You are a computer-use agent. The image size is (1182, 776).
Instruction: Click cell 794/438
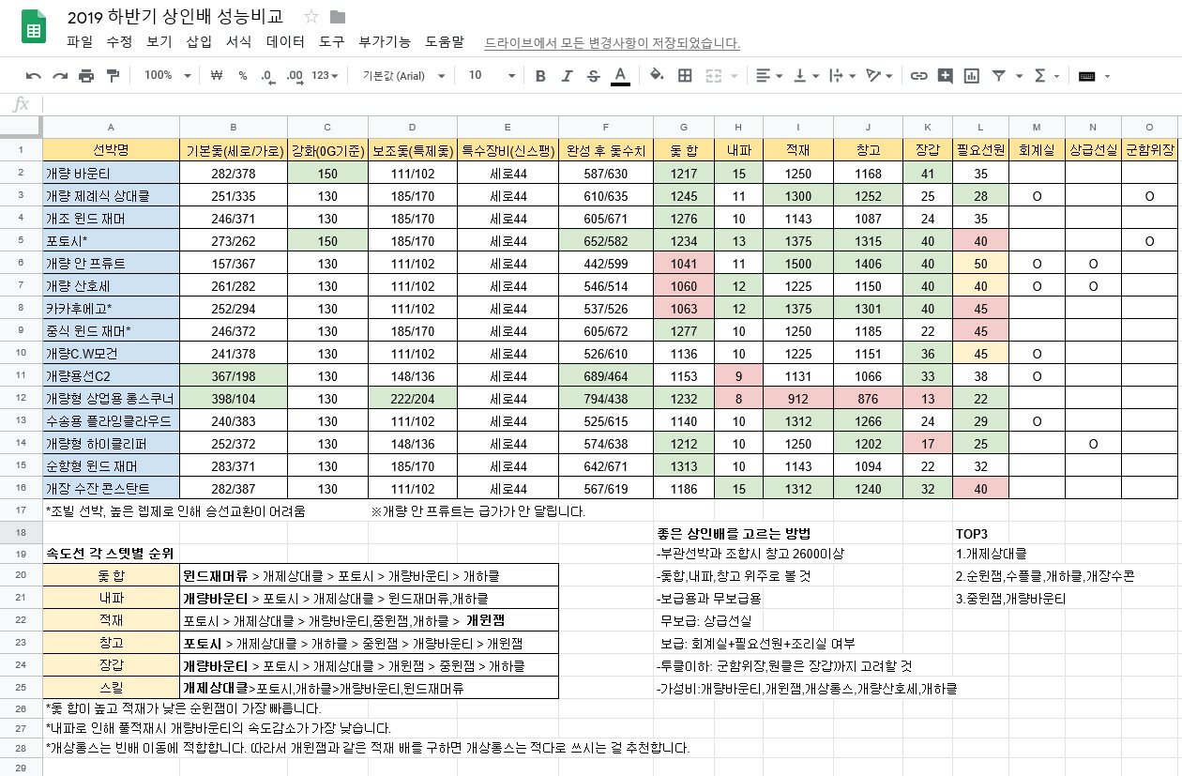[x=605, y=398]
